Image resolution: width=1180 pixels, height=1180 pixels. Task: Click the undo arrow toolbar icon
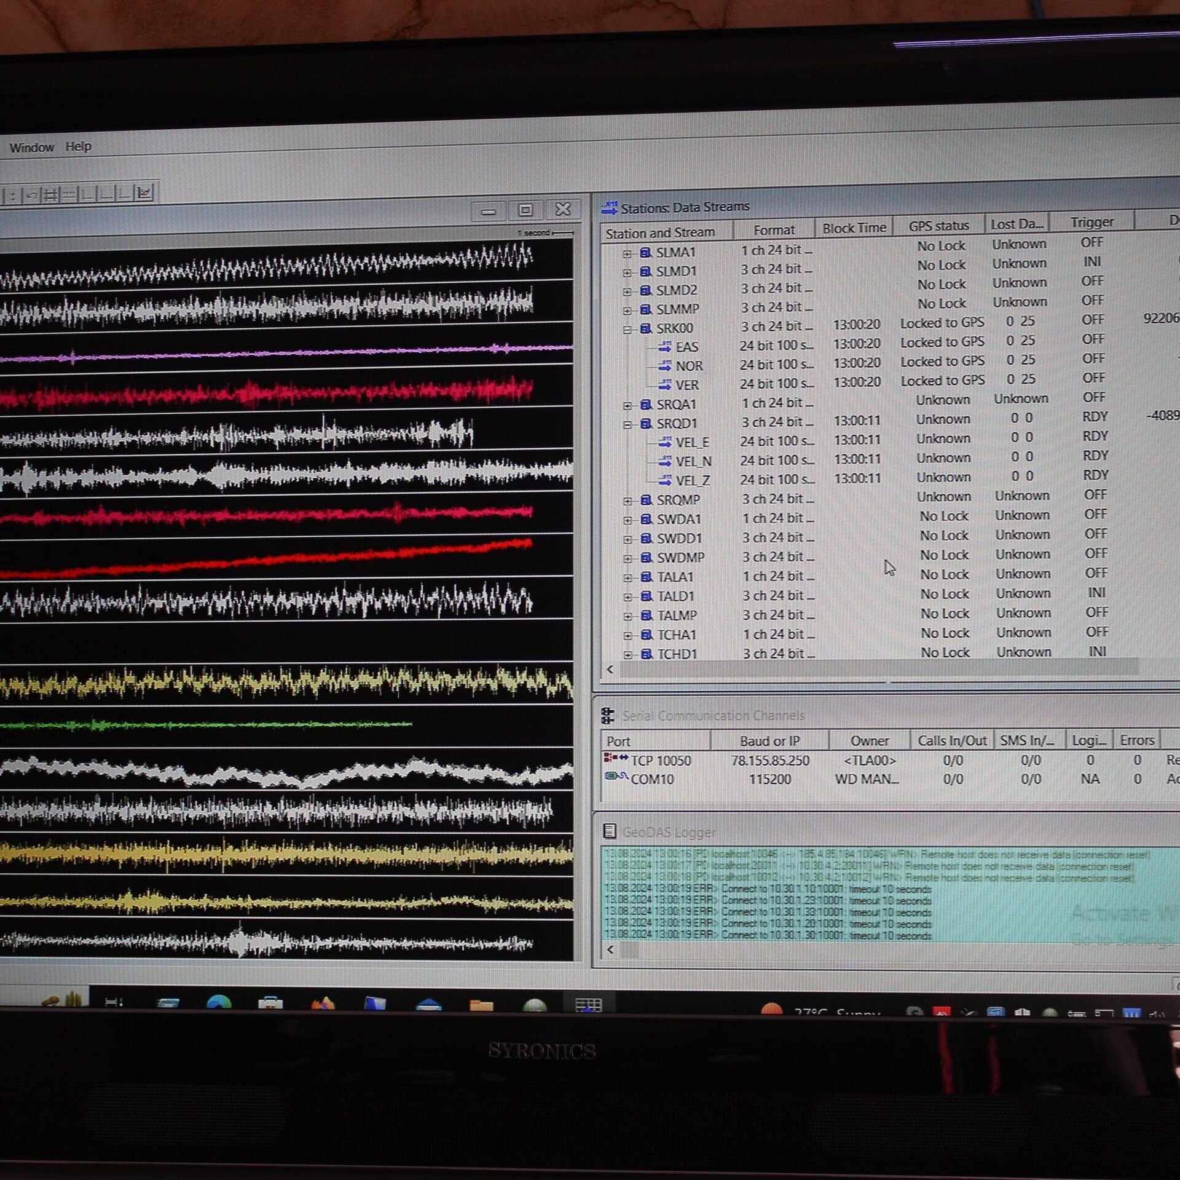pos(32,195)
